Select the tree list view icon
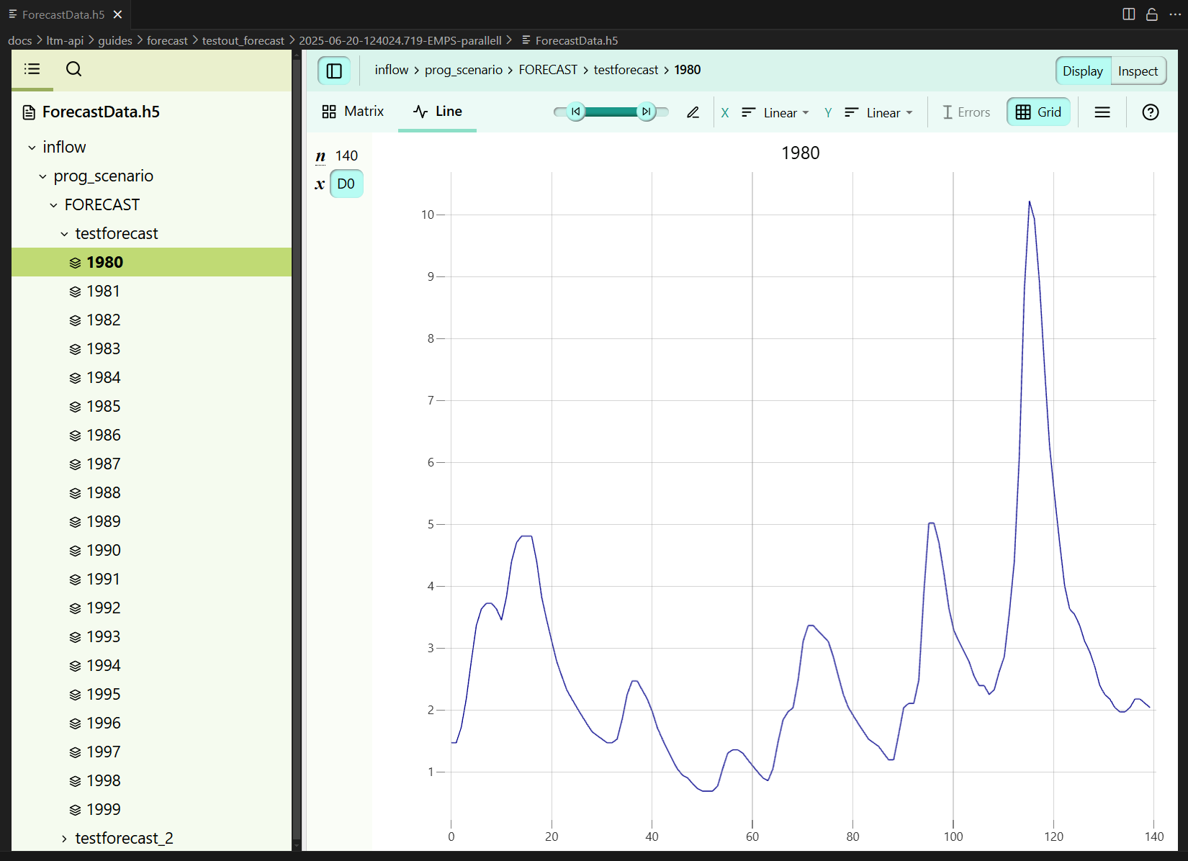1188x861 pixels. [32, 69]
